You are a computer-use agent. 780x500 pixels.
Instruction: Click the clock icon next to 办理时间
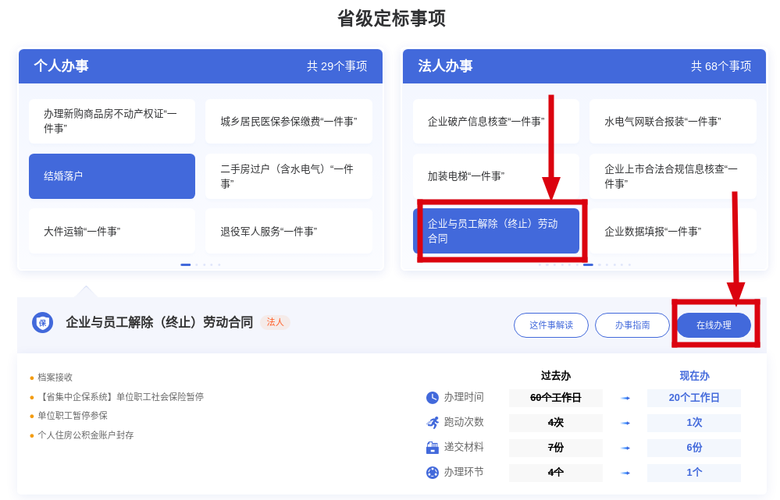pos(432,398)
